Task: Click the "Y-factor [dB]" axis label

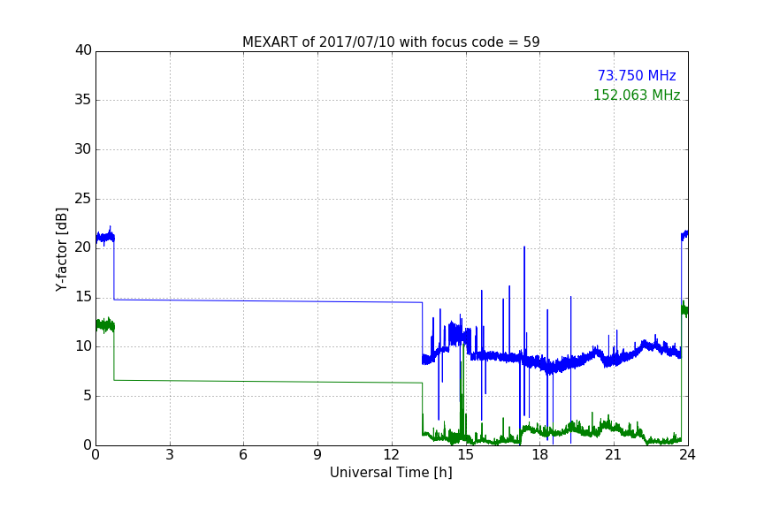Action: pyautogui.click(x=61, y=249)
